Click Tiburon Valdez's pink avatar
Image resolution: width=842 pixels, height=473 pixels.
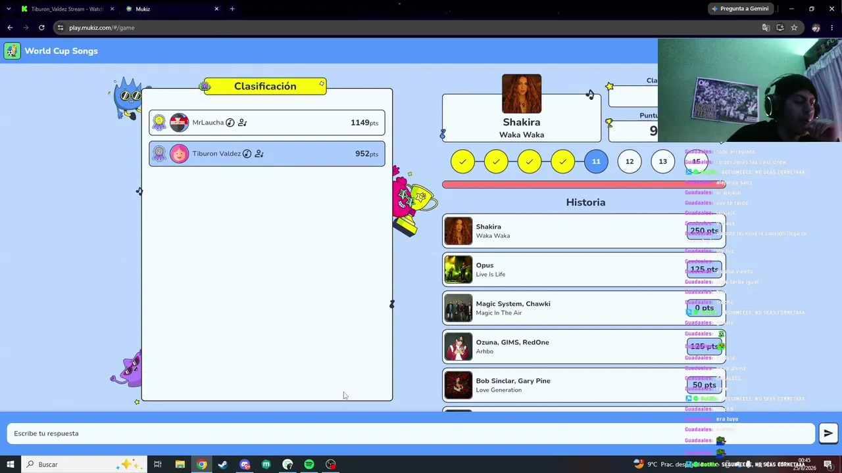[179, 154]
